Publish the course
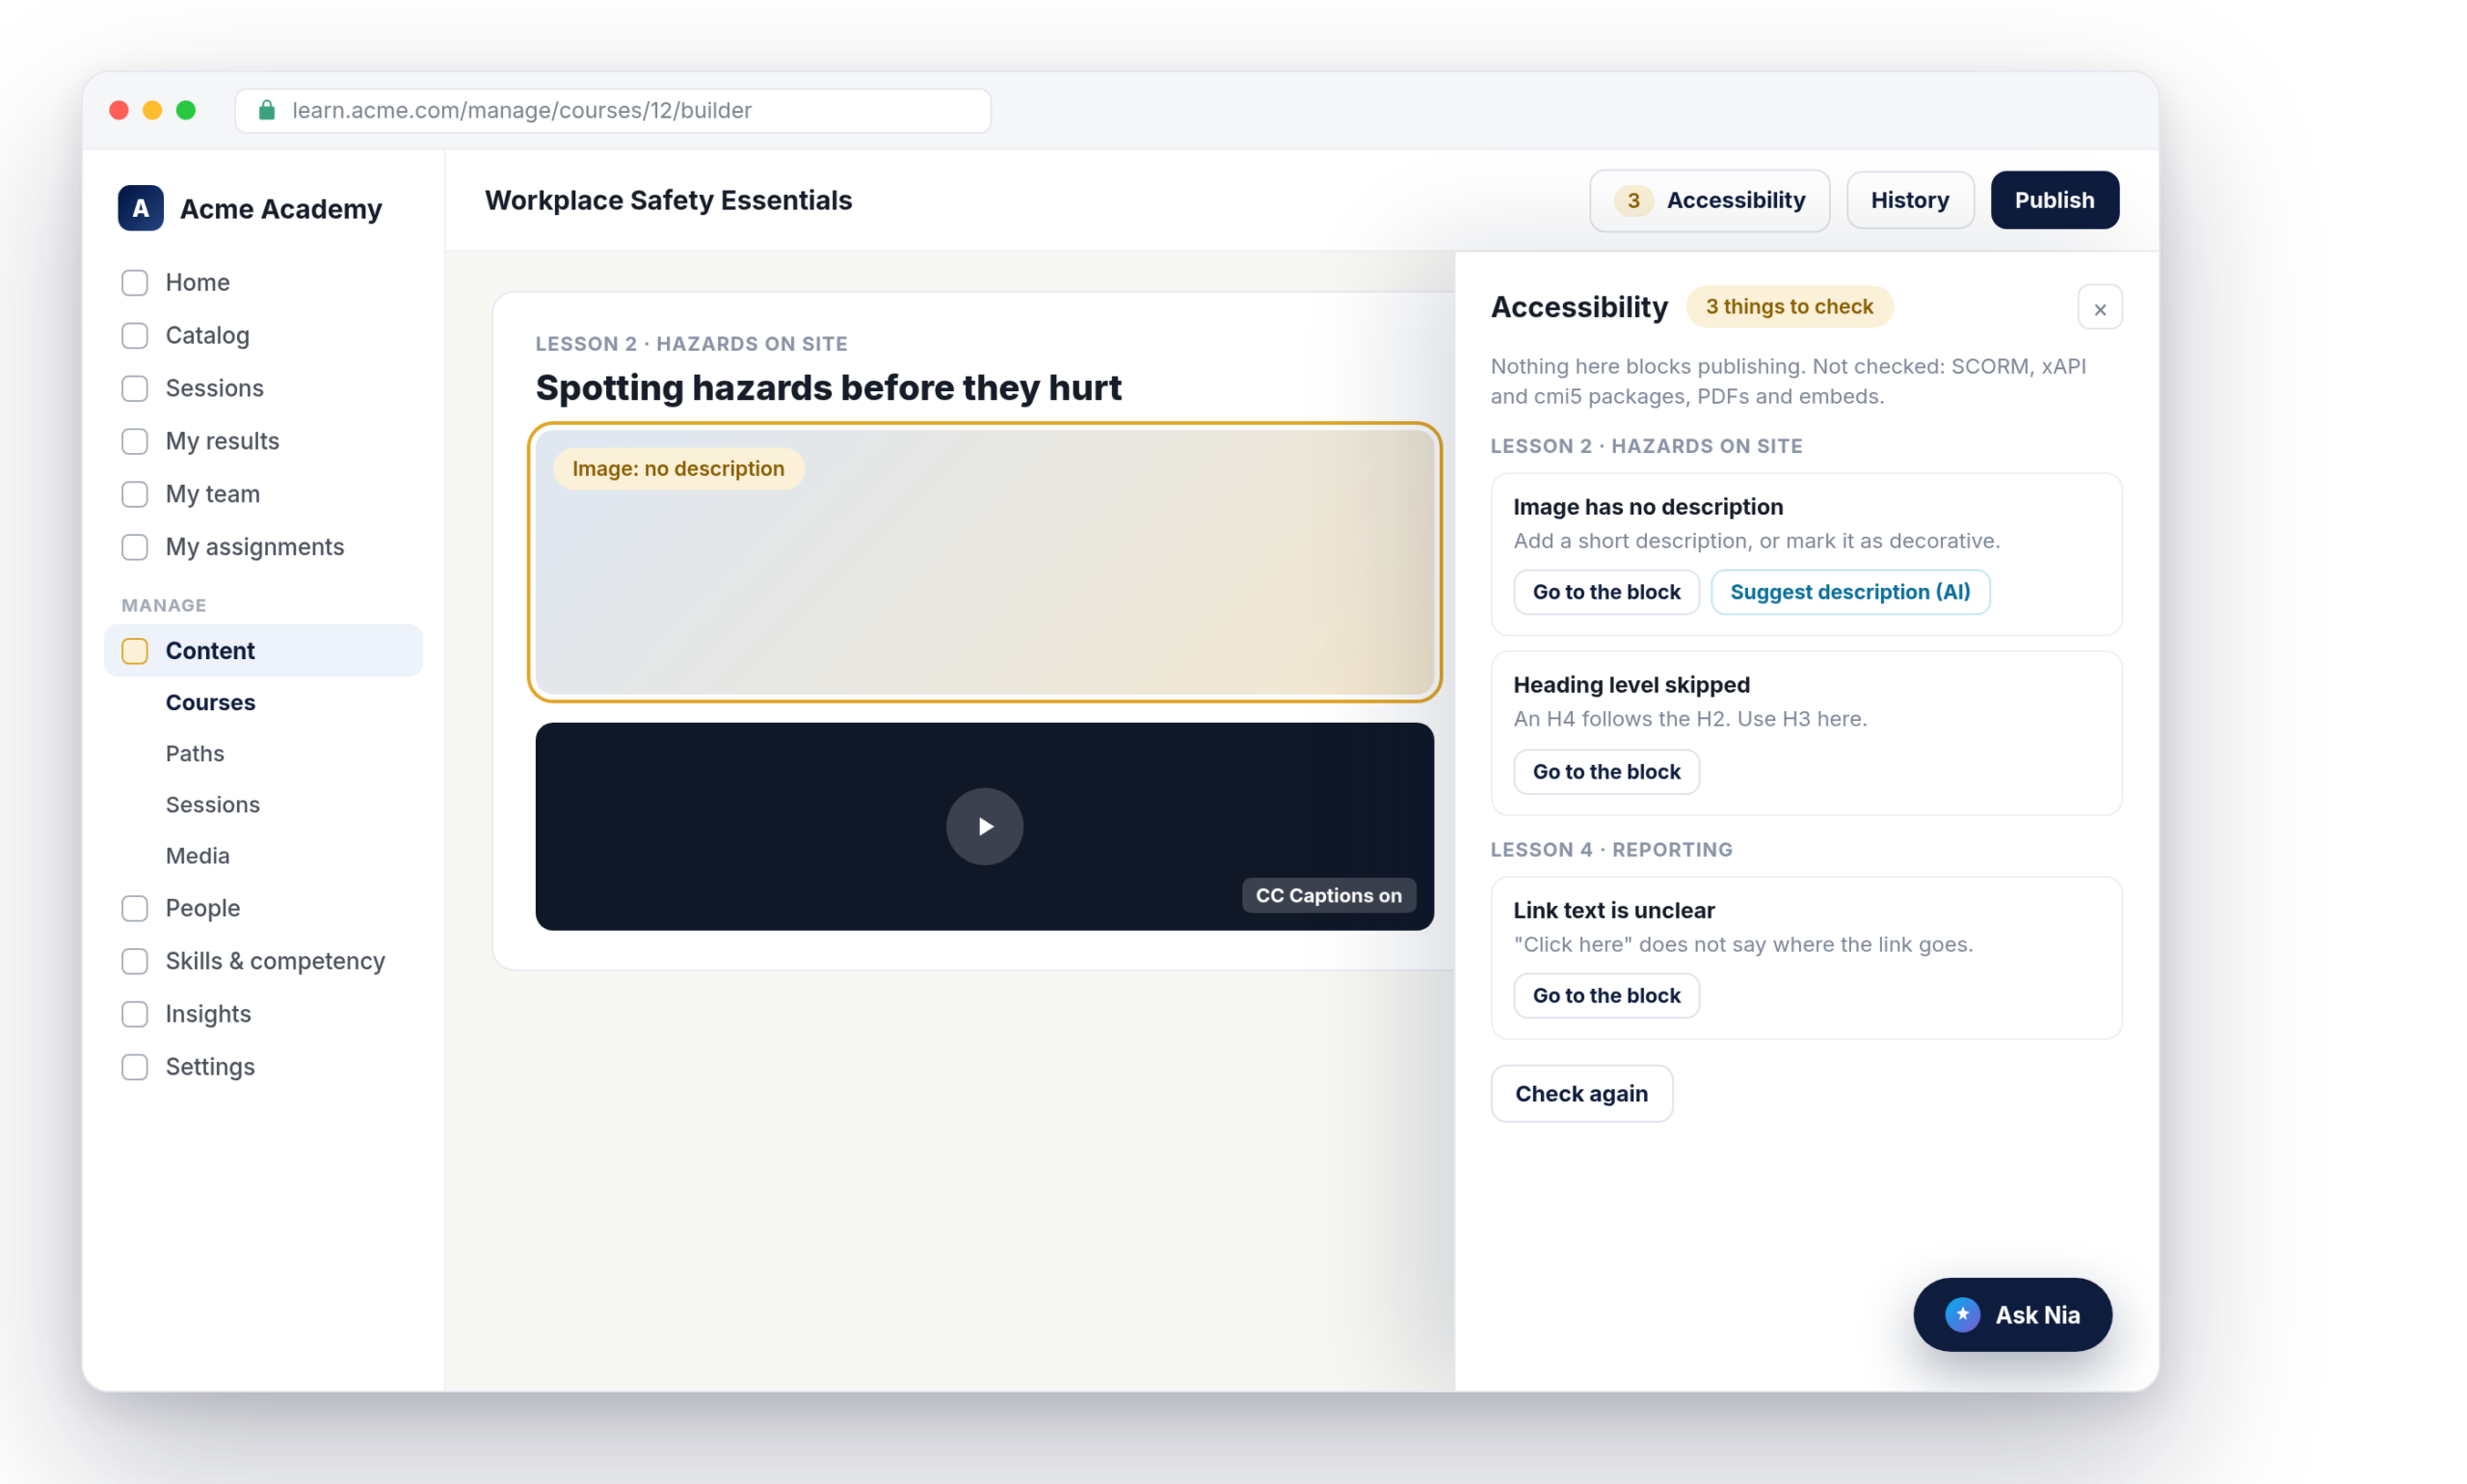The width and height of the screenshot is (2467, 1484). (x=2055, y=201)
